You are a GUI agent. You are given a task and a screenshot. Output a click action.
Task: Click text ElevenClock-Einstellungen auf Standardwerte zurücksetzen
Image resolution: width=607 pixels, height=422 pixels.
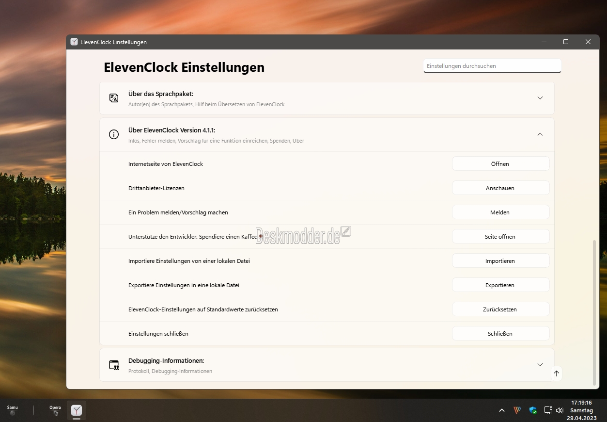[203, 309]
